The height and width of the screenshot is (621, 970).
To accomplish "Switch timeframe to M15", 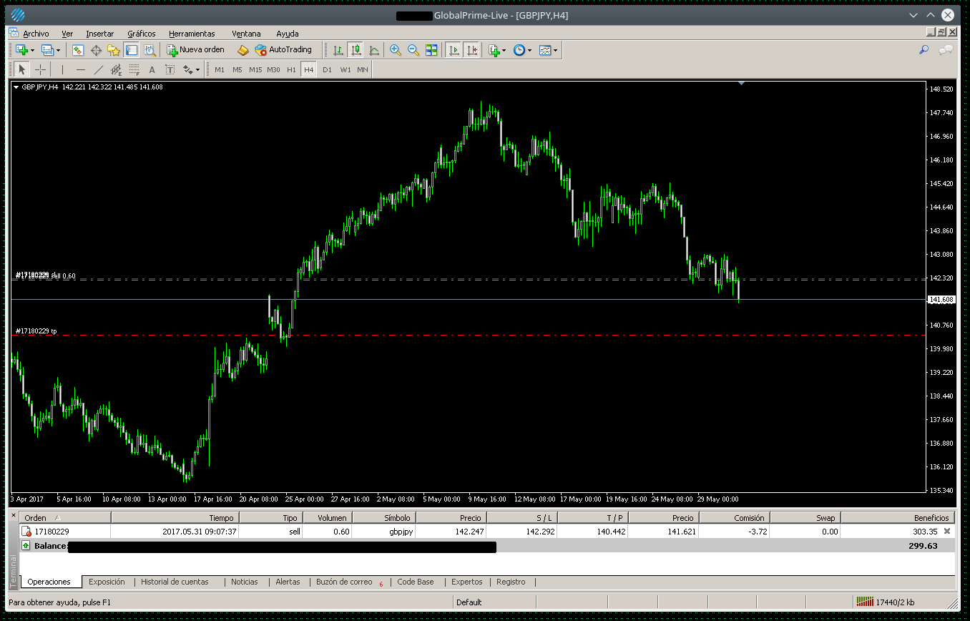I will tap(255, 69).
